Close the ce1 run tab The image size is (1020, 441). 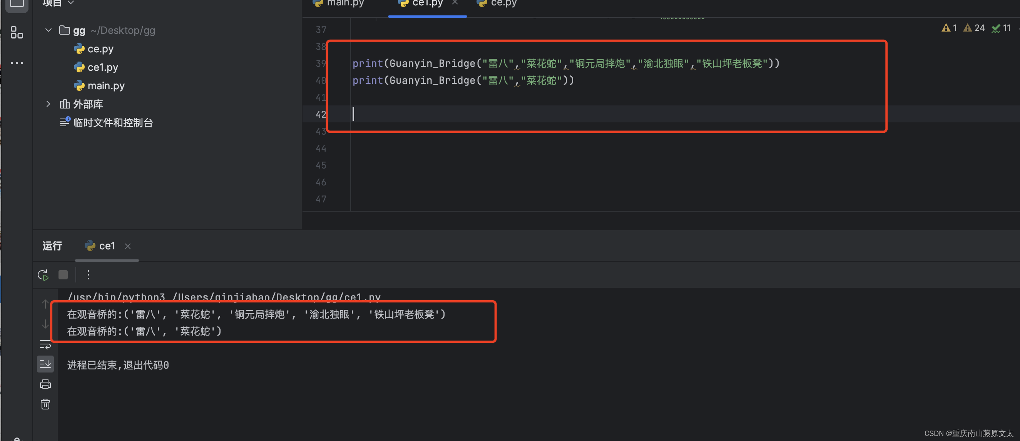tap(127, 246)
